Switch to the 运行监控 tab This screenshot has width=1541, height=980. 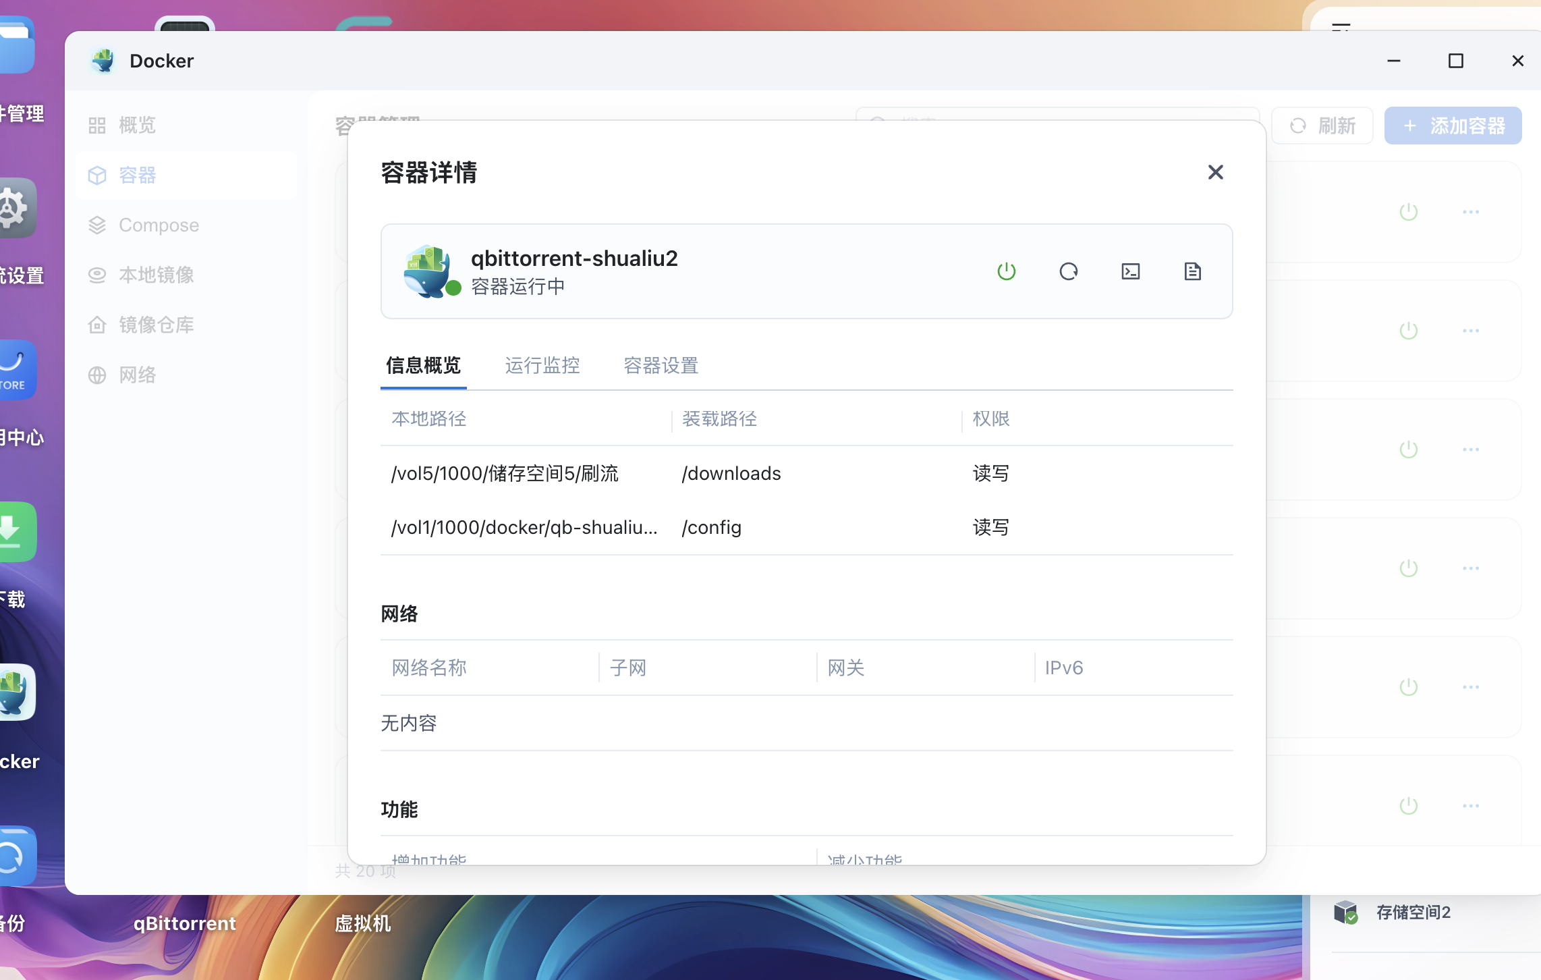click(542, 366)
